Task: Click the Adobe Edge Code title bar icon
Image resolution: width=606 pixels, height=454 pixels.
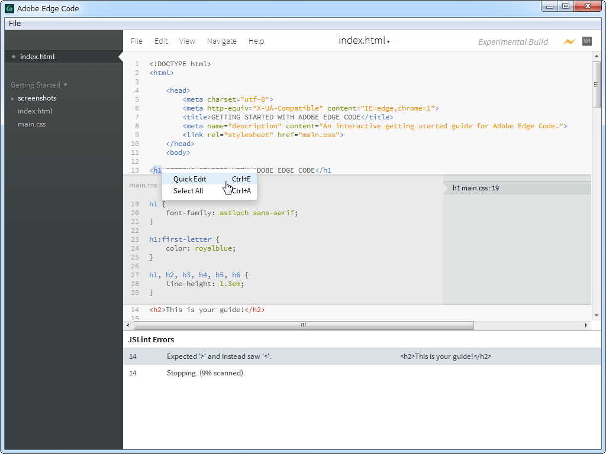Action: 9,8
